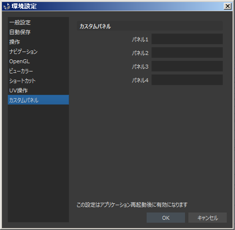Screen dimensions: 235x230
Task: Select the highlighted カスタムパネル sidebar item
Action: point(38,100)
